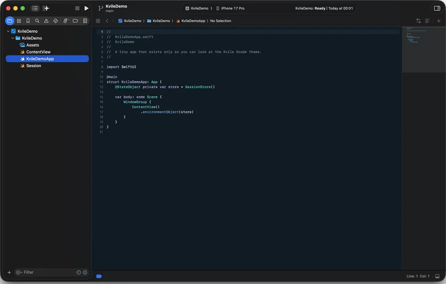Choose the KvileDemo scheme selector
The height and width of the screenshot is (284, 446).
[x=197, y=8]
